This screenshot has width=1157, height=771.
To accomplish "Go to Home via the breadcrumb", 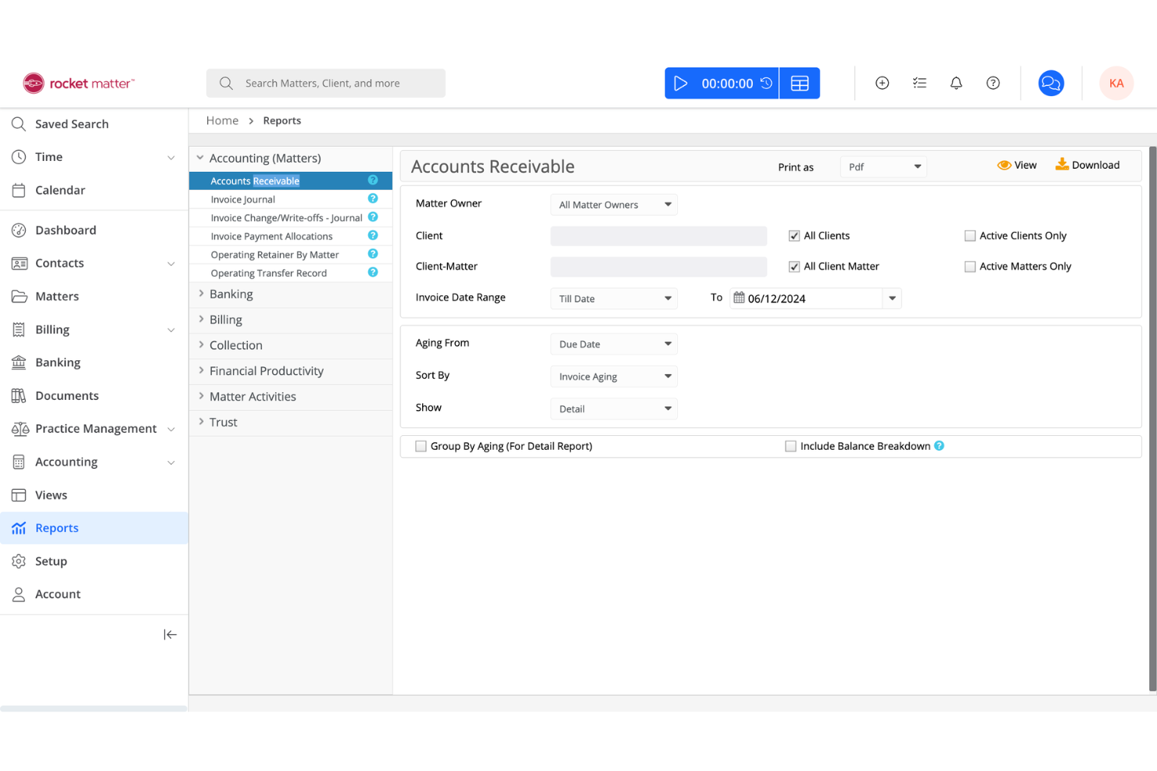I will 222,120.
